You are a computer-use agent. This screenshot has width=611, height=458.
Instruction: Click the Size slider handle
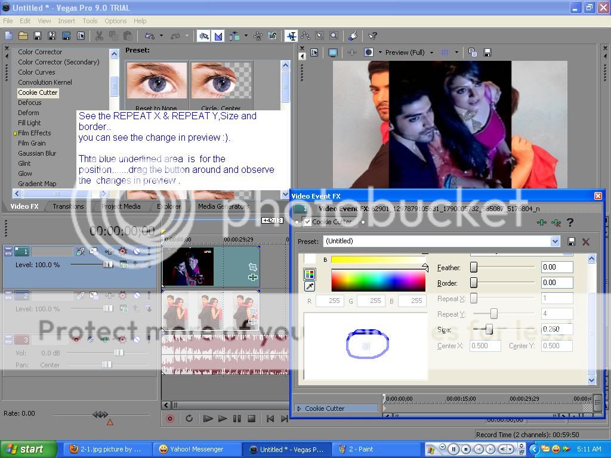click(489, 329)
